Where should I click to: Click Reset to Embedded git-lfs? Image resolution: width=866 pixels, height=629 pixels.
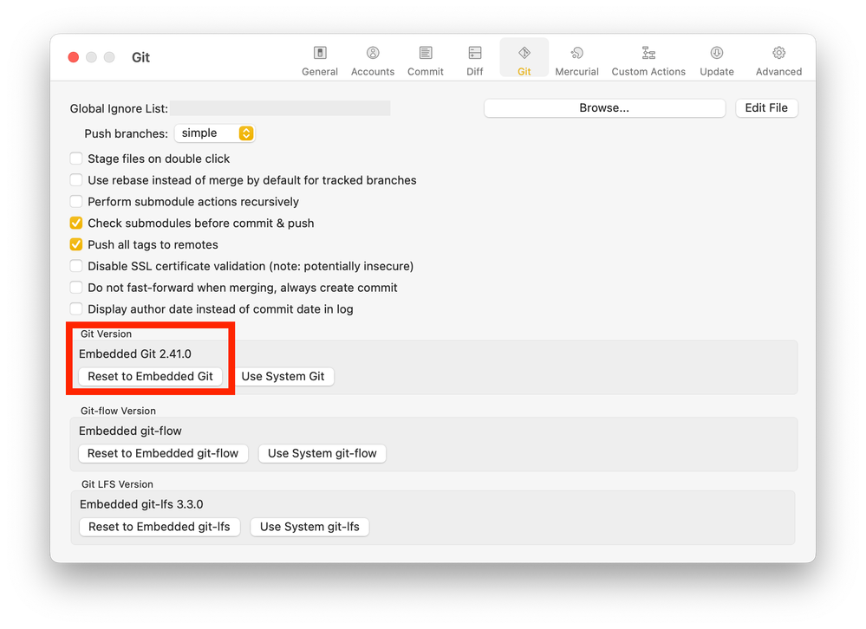tap(159, 527)
